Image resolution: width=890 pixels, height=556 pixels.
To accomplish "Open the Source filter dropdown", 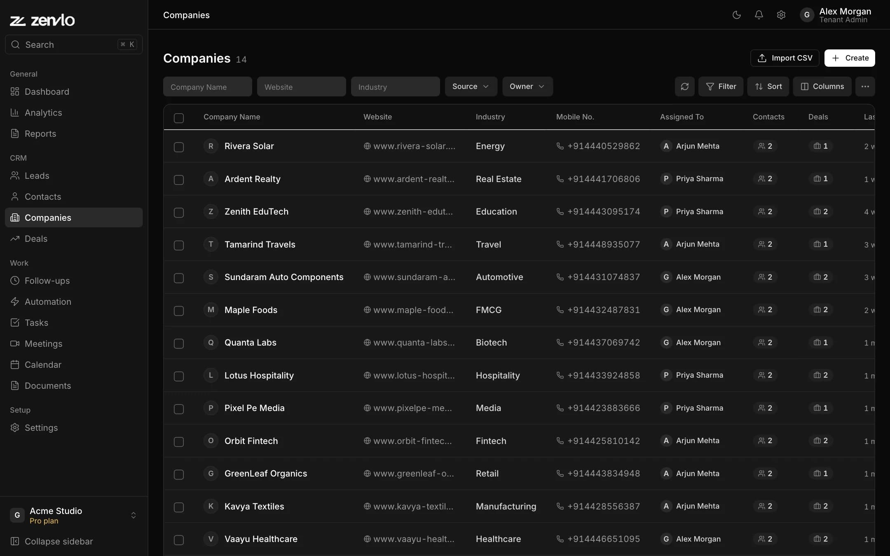I will click(471, 86).
